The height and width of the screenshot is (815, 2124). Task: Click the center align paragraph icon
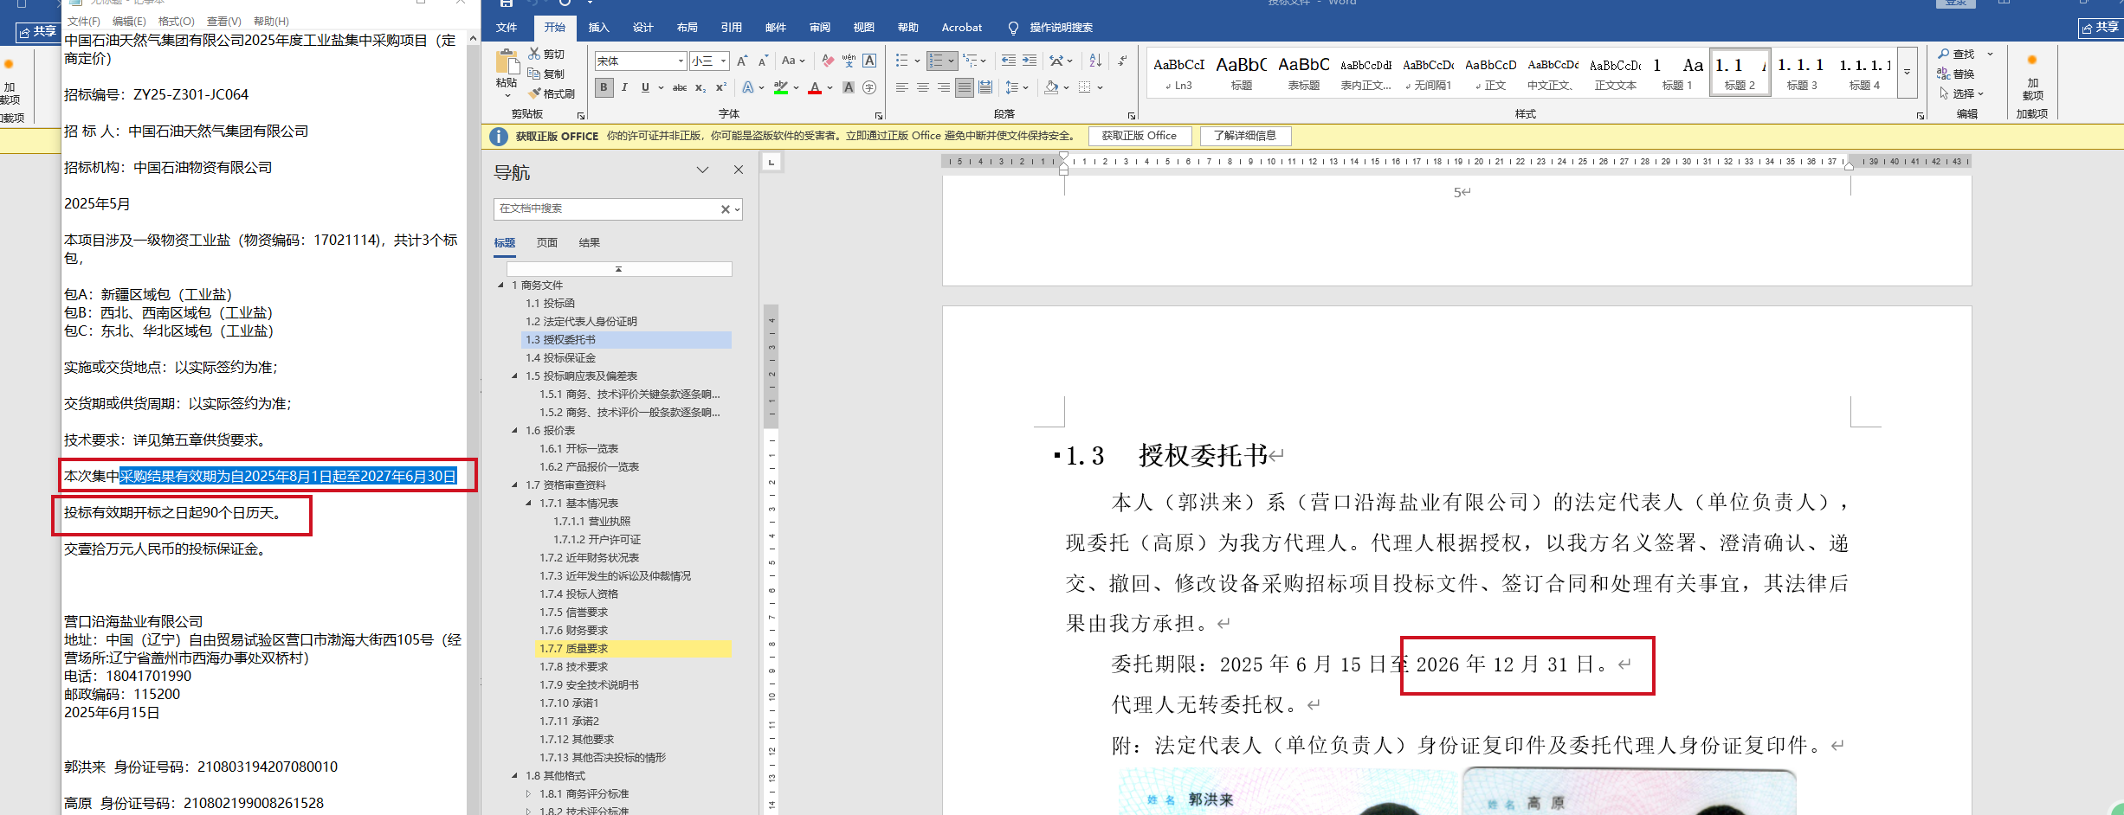923,87
